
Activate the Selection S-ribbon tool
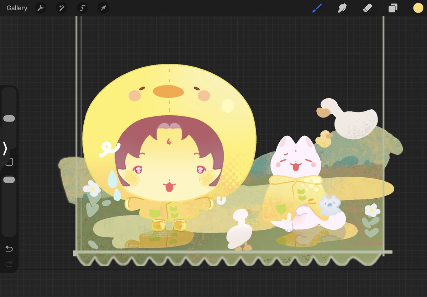point(83,8)
